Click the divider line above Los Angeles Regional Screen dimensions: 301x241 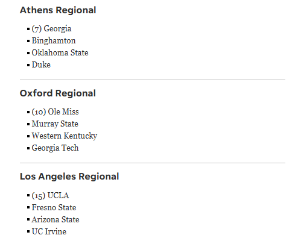tap(153, 163)
